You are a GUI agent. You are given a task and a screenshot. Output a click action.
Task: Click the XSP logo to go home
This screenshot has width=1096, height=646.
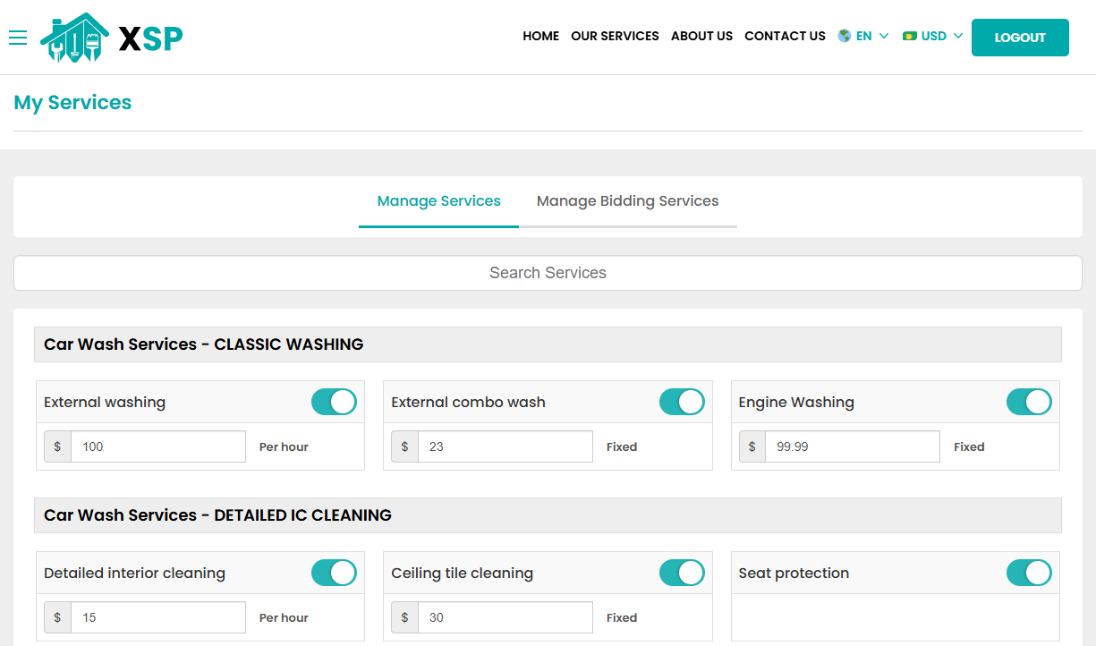pos(110,37)
